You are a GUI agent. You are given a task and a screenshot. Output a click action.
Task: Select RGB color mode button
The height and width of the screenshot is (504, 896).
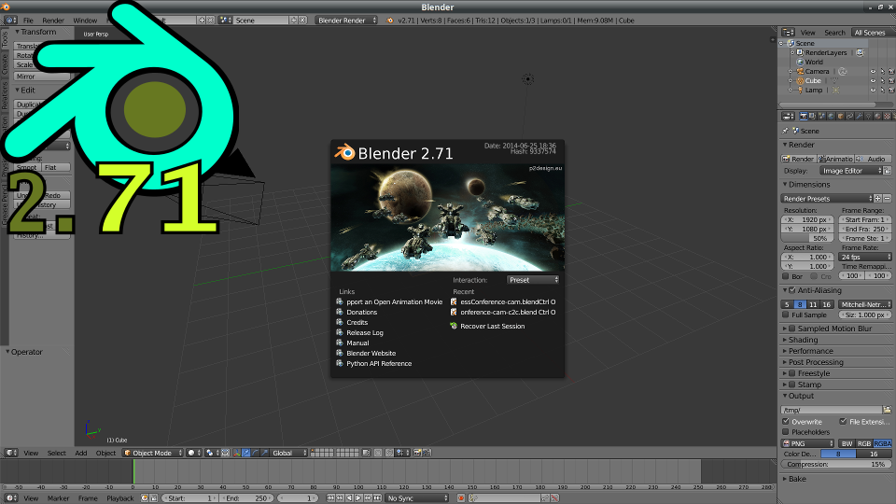click(x=864, y=443)
